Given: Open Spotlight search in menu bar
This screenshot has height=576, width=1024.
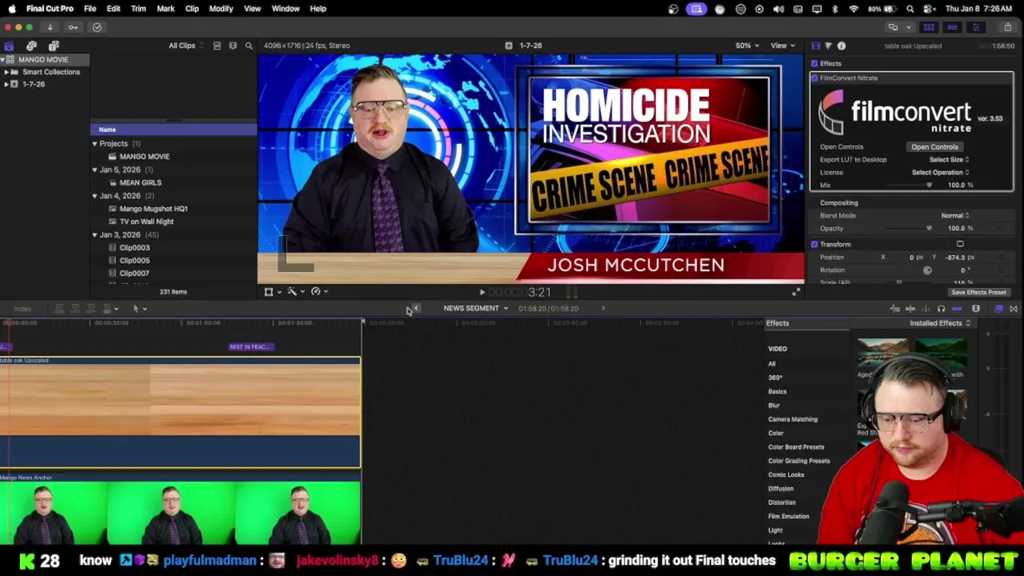Looking at the screenshot, I should click(910, 9).
